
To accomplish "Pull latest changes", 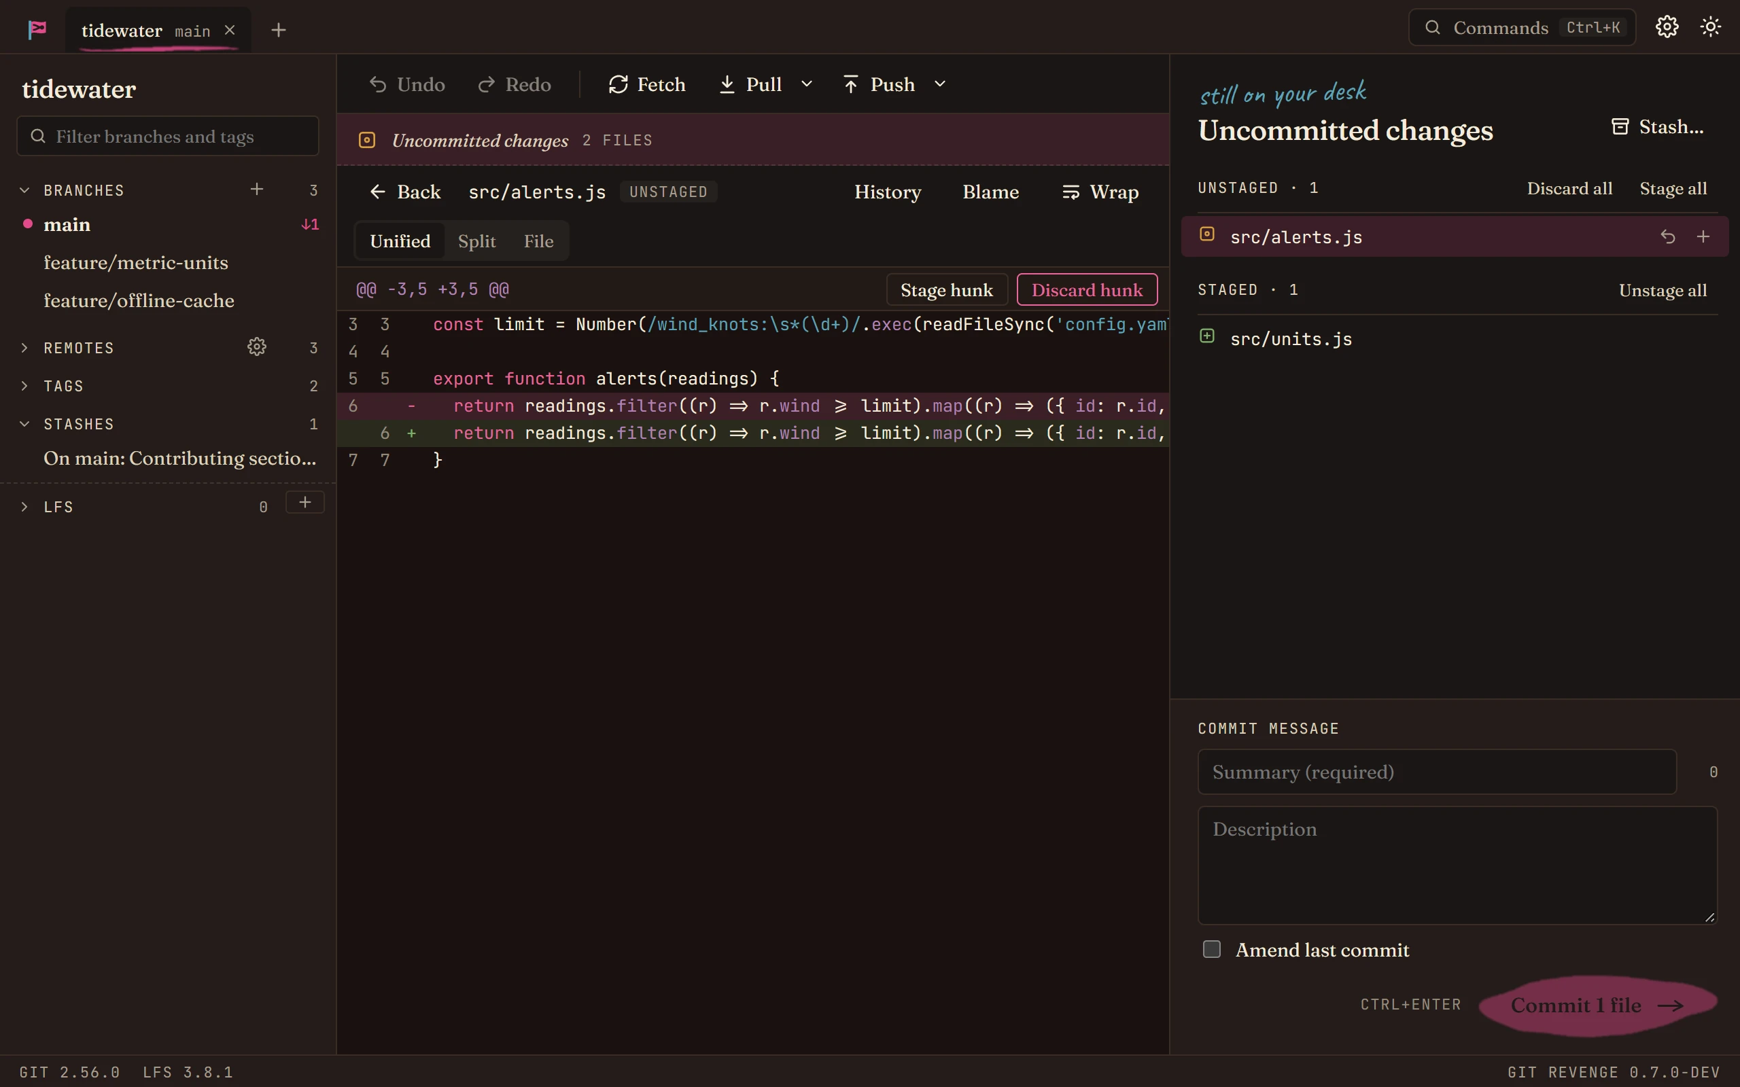I will click(751, 85).
